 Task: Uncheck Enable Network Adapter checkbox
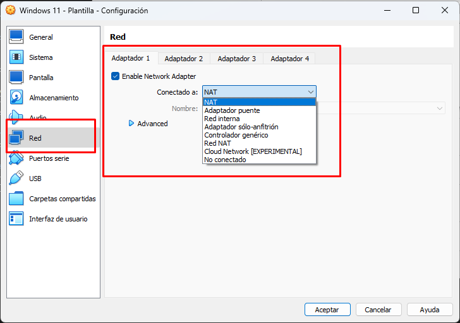point(115,76)
